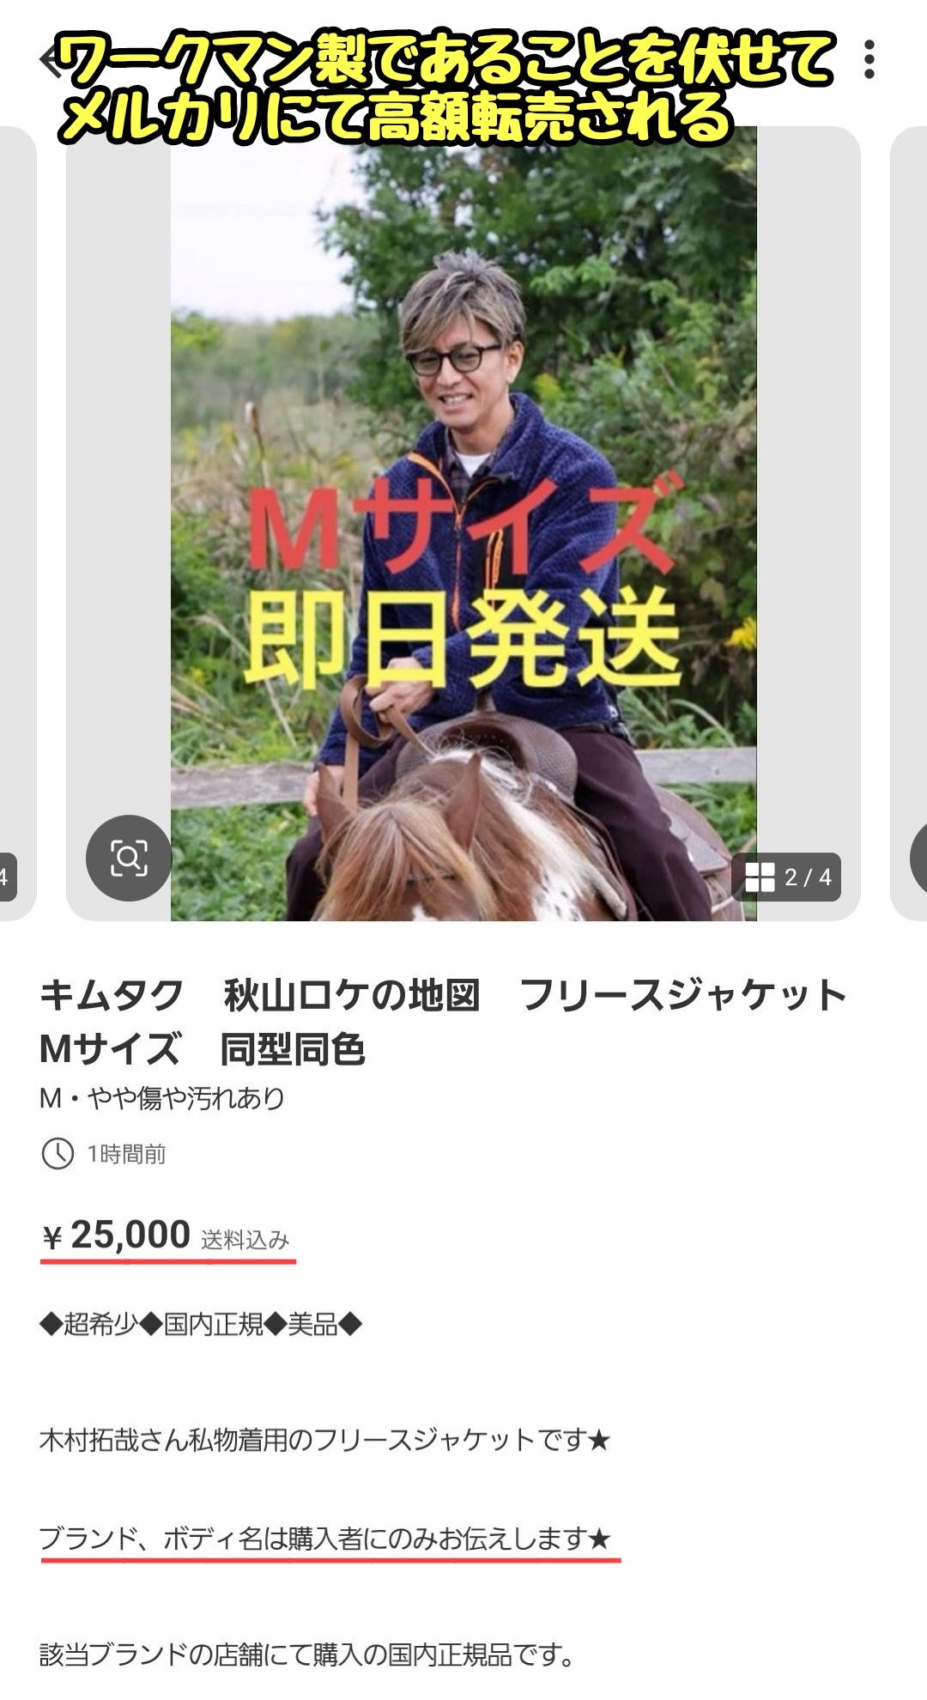927x1700 pixels.
Task: Tap the ブランド、ボディ名は購入者にのみ line
Action: click(325, 1539)
